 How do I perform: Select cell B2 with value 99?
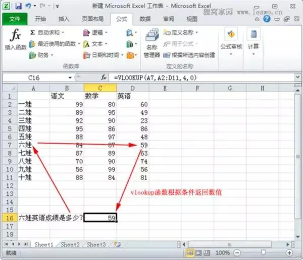coord(67,104)
